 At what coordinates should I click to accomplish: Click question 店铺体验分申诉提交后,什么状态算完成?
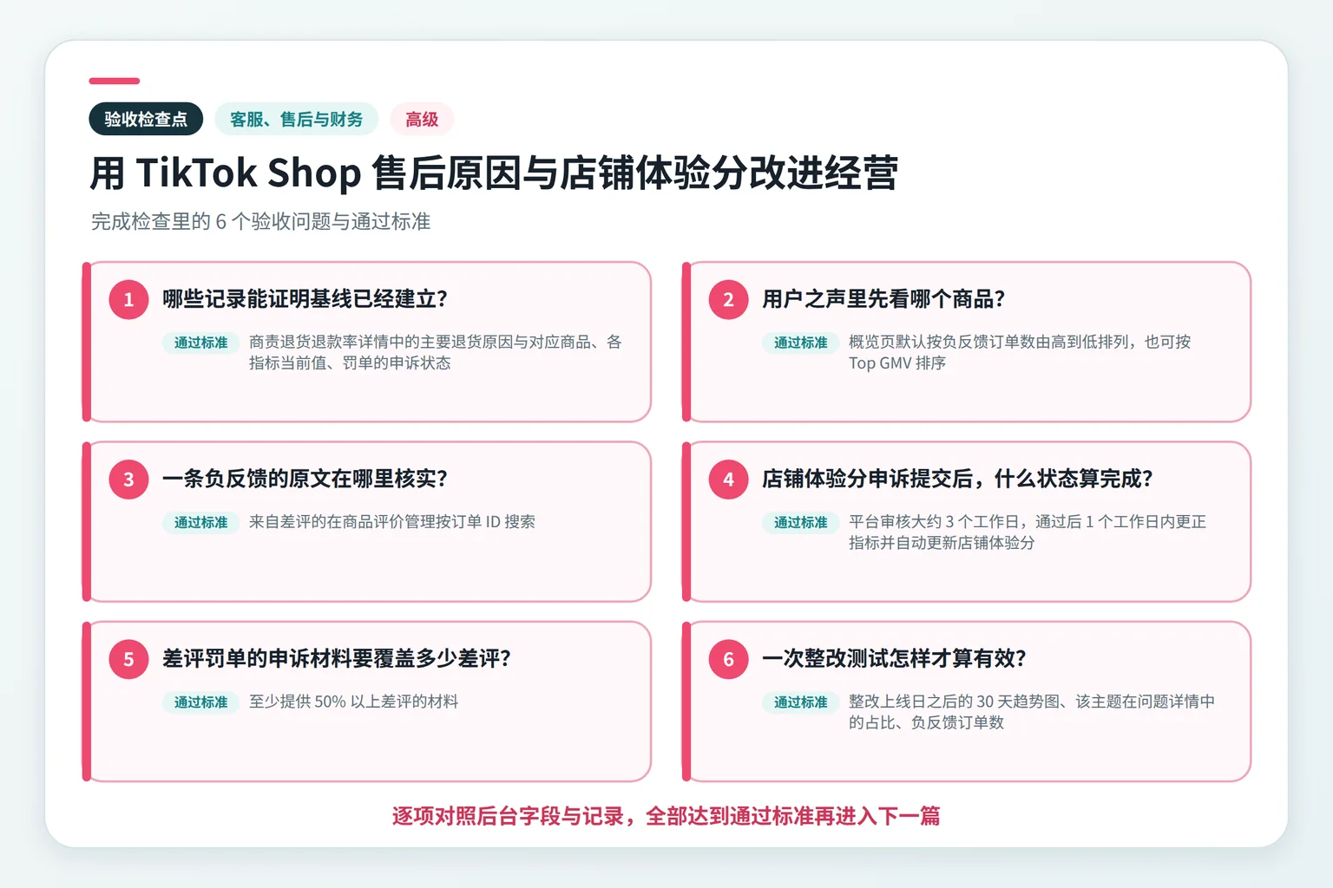(957, 479)
